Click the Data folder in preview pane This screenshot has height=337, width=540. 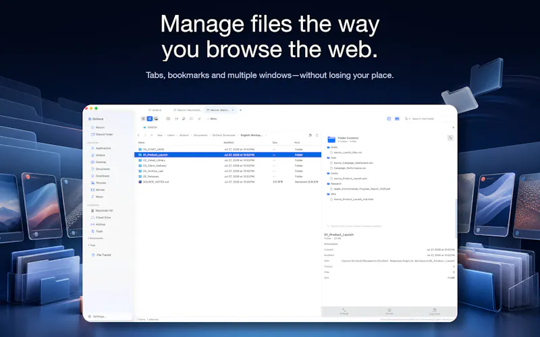click(331, 158)
